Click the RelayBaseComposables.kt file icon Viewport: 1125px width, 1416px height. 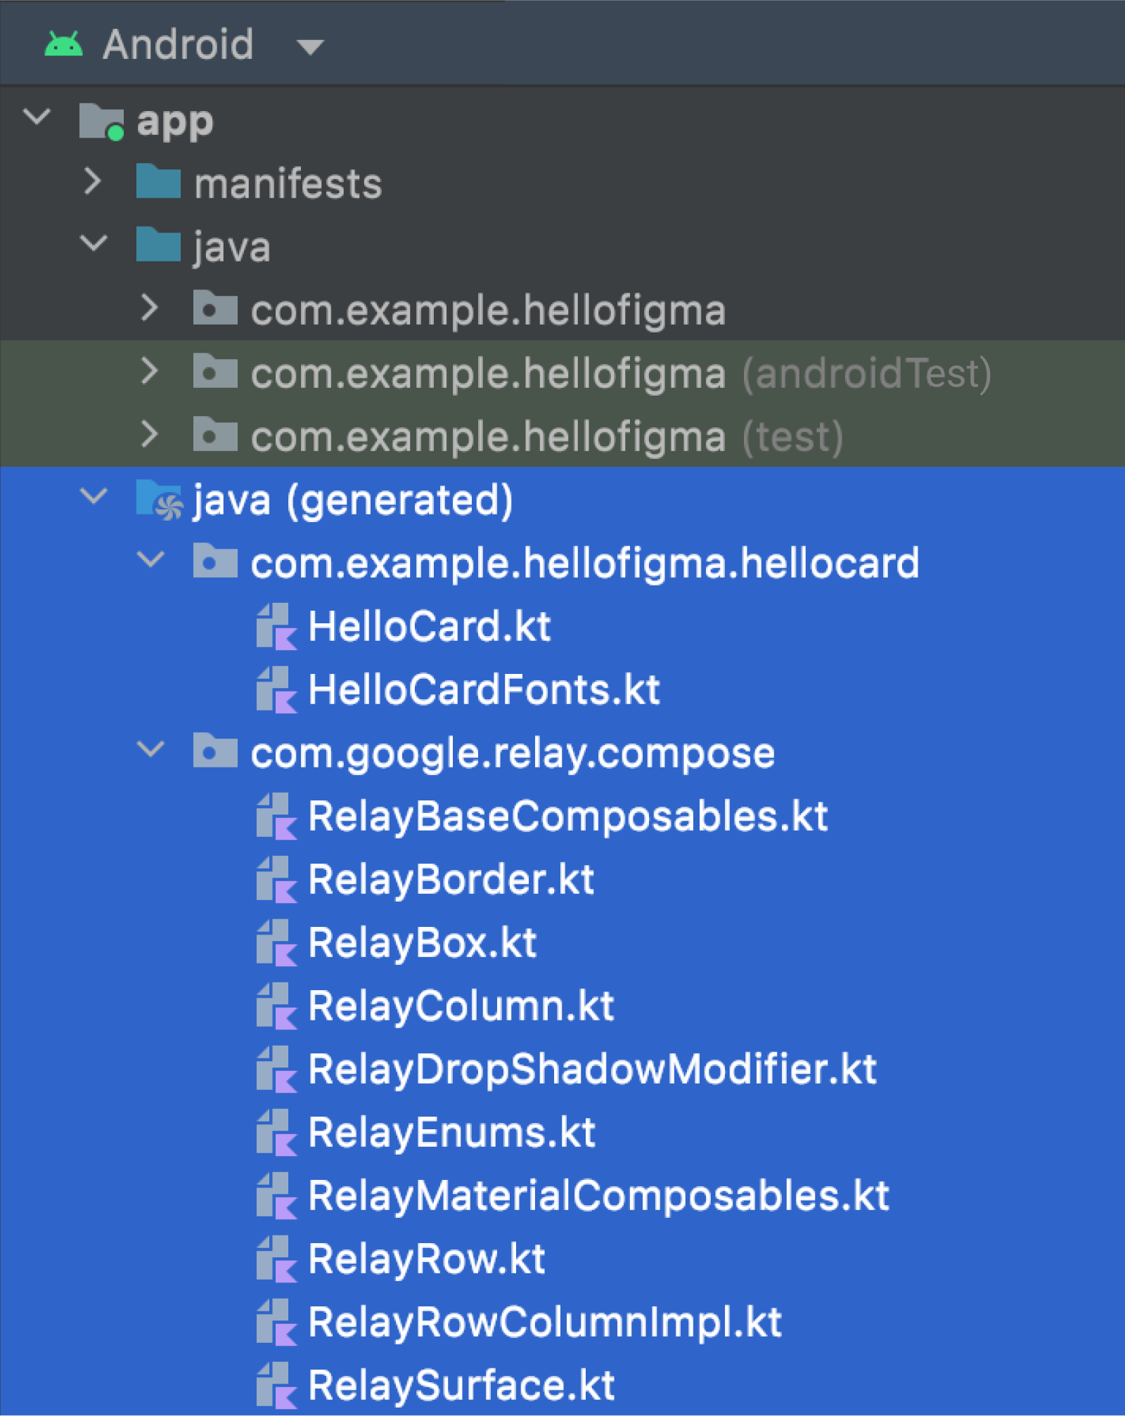pyautogui.click(x=276, y=816)
